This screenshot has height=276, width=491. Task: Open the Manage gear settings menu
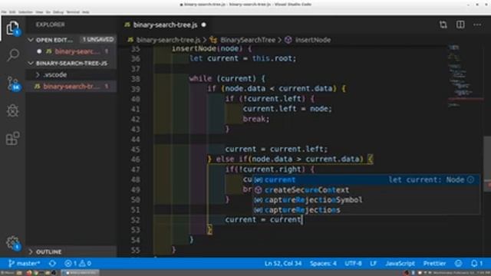tap(13, 243)
